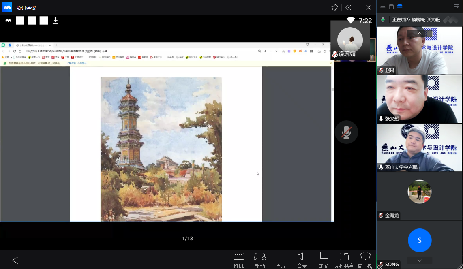Pin the 腾讯会议 window on top
The height and width of the screenshot is (269, 463).
[x=334, y=7]
